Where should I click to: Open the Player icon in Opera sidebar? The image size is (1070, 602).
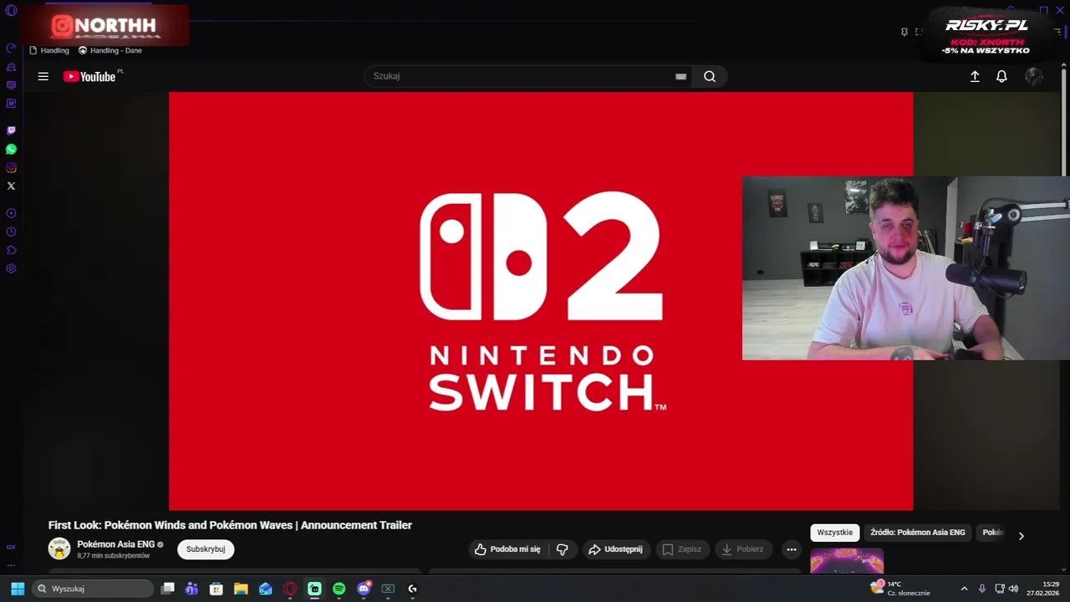[x=11, y=213]
